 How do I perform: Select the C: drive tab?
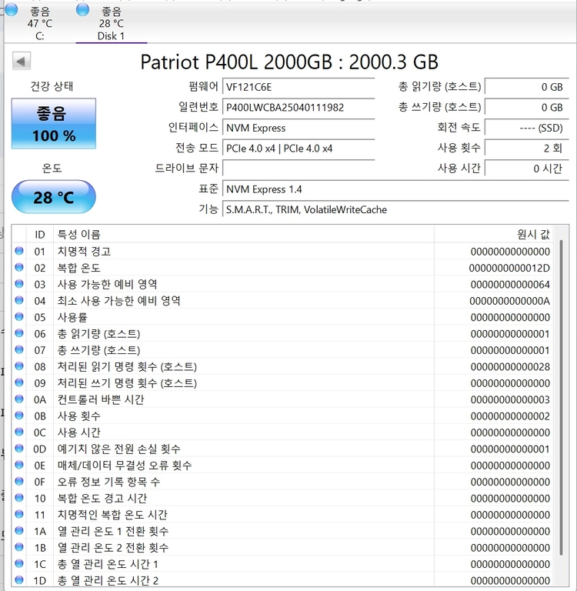point(39,23)
